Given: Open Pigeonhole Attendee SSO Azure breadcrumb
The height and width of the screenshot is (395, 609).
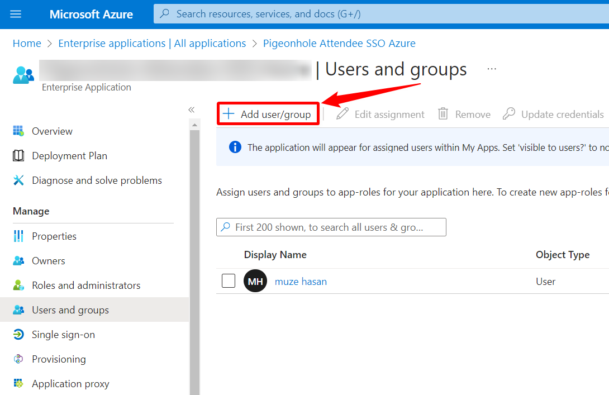Looking at the screenshot, I should [x=339, y=43].
